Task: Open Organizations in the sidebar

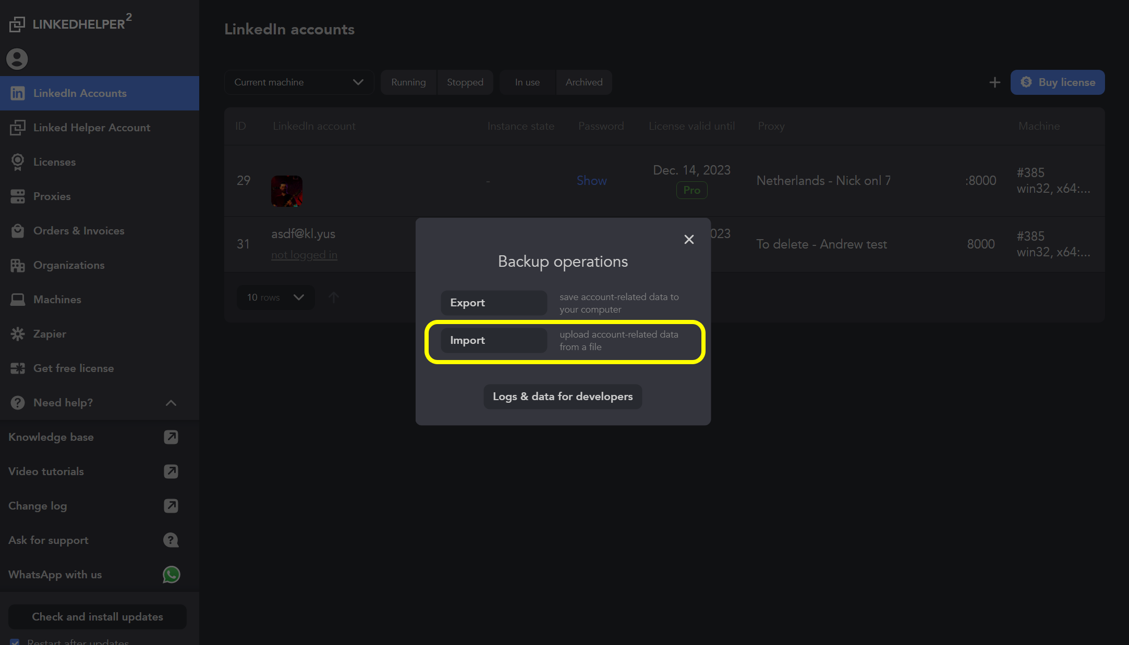Action: 100,265
